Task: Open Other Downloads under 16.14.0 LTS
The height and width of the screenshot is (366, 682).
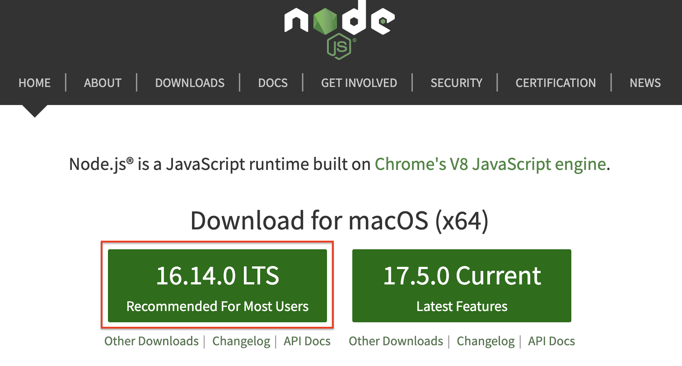Action: pyautogui.click(x=151, y=341)
